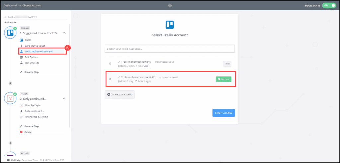Click plus icon between Trigger and Filter steps
The width and height of the screenshot is (340, 163).
[x=10, y=83]
